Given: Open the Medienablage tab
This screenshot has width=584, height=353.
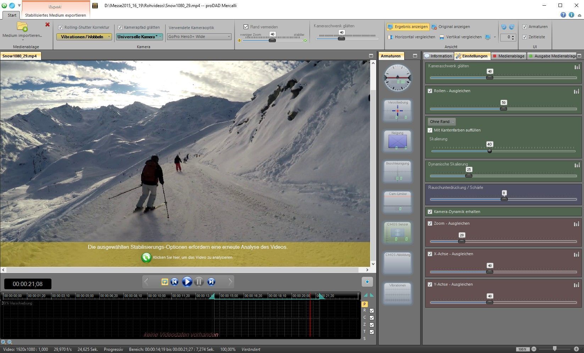Looking at the screenshot, I should coord(508,56).
